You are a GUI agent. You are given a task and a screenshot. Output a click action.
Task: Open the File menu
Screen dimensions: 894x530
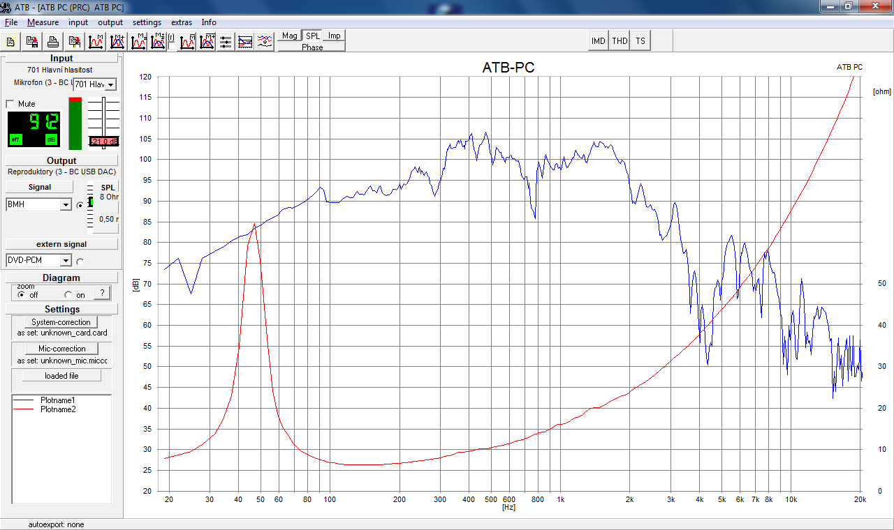click(x=10, y=22)
